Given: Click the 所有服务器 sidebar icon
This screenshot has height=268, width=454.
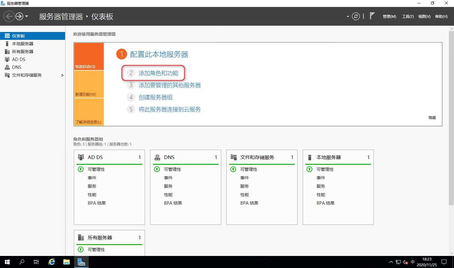Looking at the screenshot, I should tap(7, 52).
